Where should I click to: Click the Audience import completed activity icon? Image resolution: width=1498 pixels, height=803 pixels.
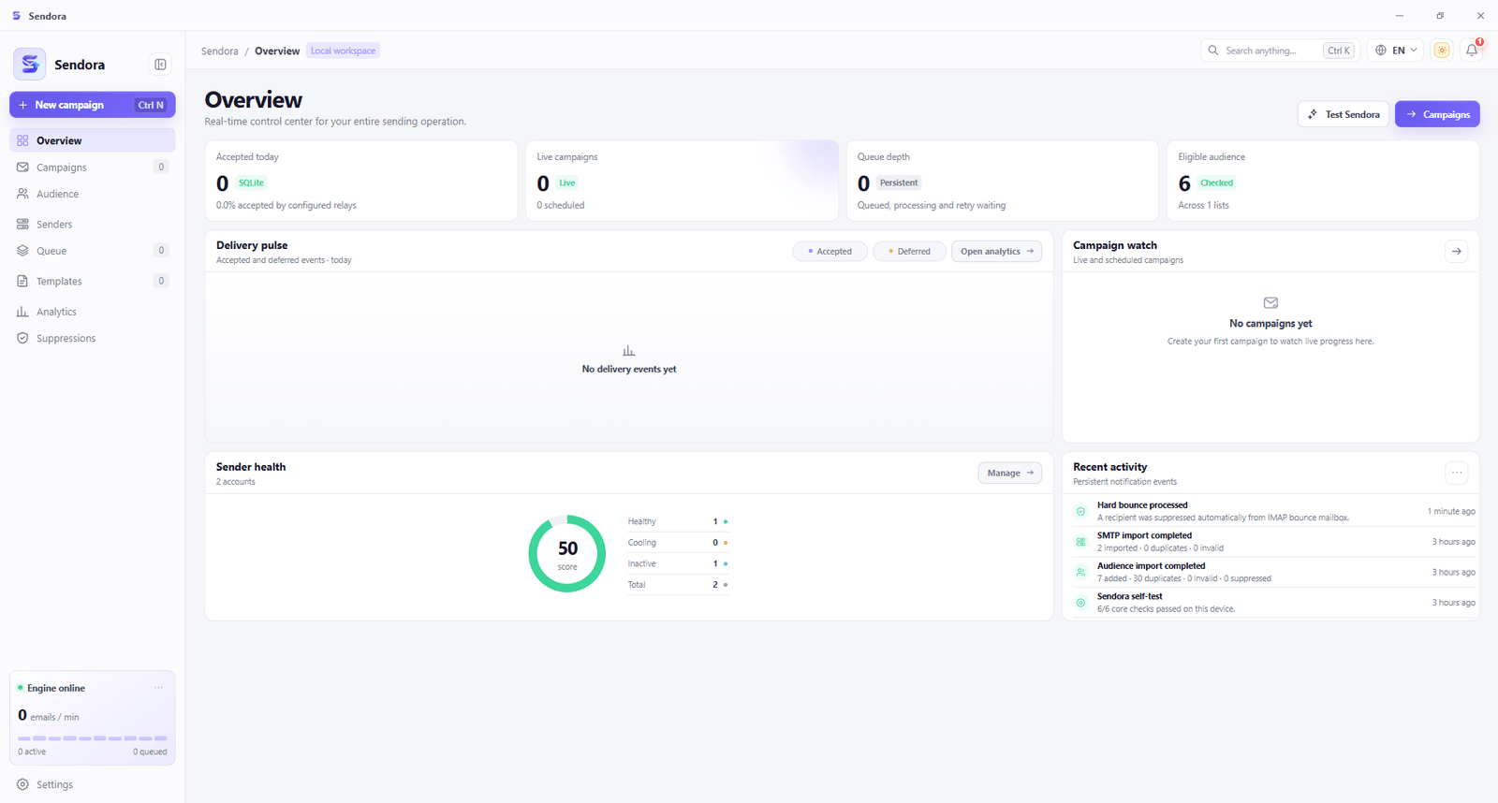pyautogui.click(x=1080, y=572)
